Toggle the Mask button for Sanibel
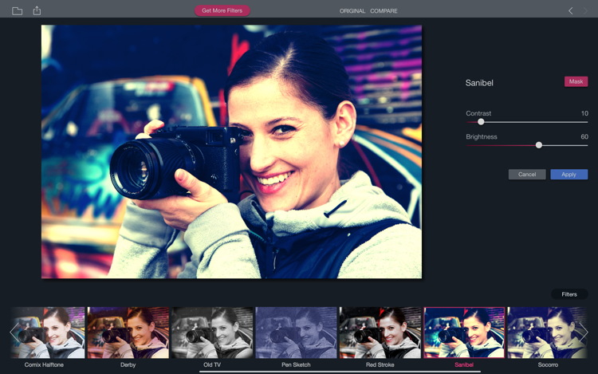Screen dimensions: 598x374 coord(576,82)
